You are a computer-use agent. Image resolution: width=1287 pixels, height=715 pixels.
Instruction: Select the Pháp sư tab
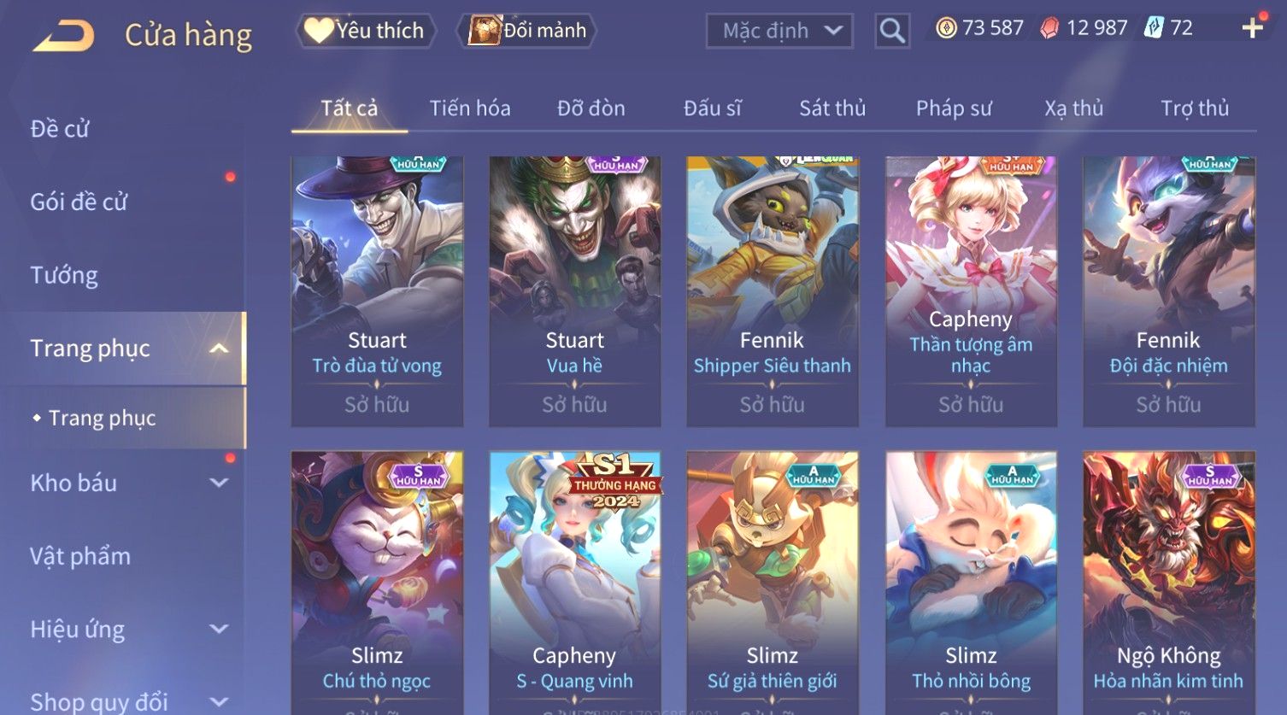pyautogui.click(x=954, y=108)
